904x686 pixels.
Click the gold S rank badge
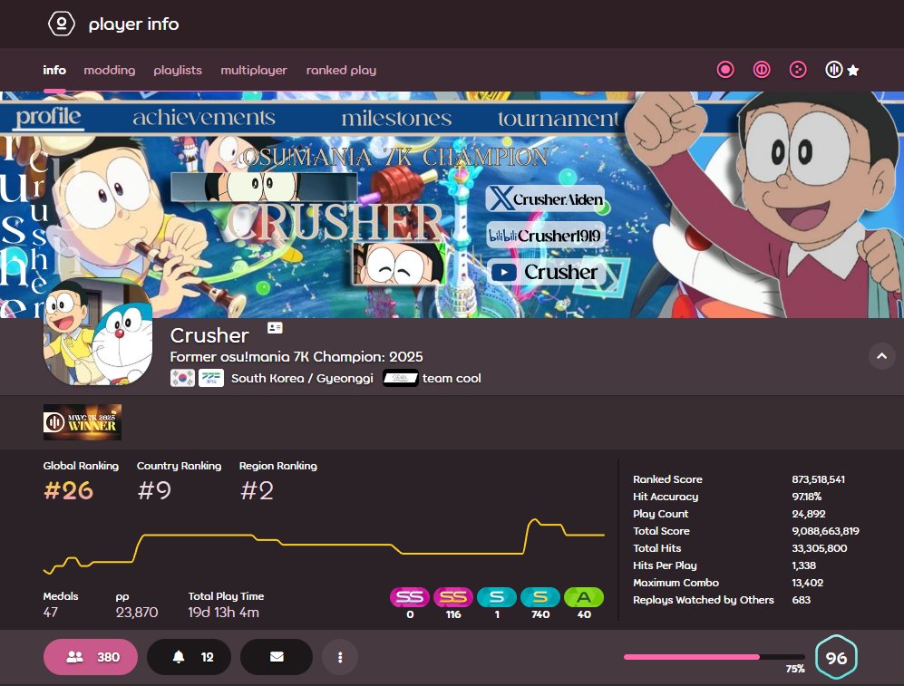point(540,597)
